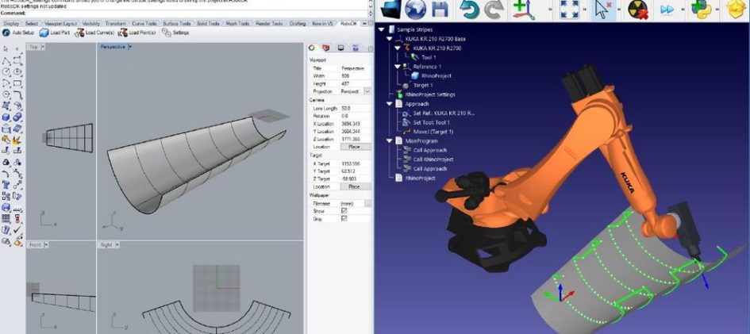Toggle the Gray wallpaper checkbox
The image size is (750, 334).
[344, 217]
